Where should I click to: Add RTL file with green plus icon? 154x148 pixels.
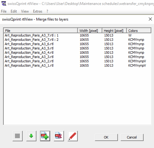coord(45,136)
